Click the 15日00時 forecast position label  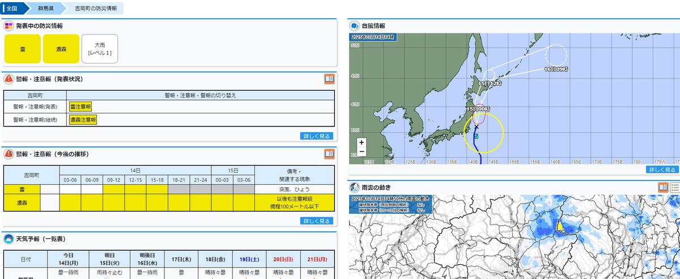click(x=477, y=108)
